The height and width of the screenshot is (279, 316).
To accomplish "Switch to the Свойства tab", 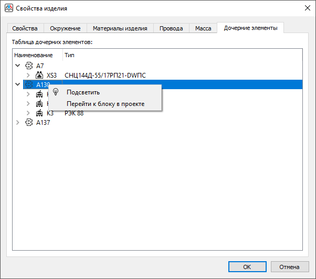I will pyautogui.click(x=25, y=28).
